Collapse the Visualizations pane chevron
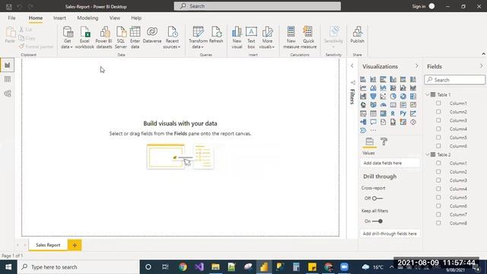Image resolution: width=487 pixels, height=274 pixels. point(416,66)
